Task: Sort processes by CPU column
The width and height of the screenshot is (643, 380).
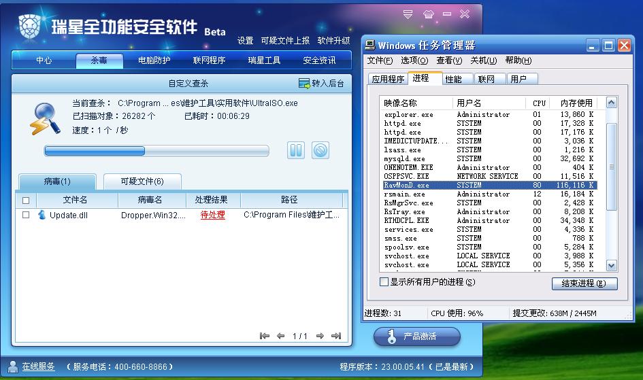Action: coord(538,103)
